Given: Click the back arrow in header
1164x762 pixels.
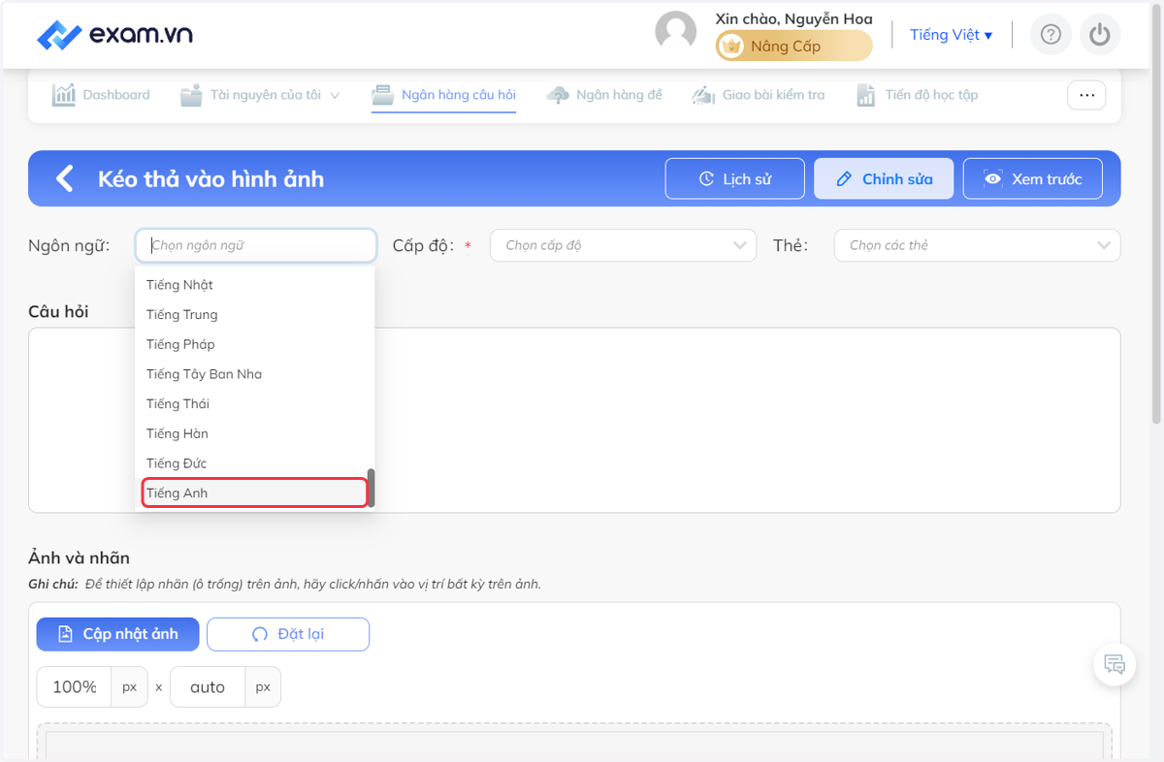Looking at the screenshot, I should 64,178.
